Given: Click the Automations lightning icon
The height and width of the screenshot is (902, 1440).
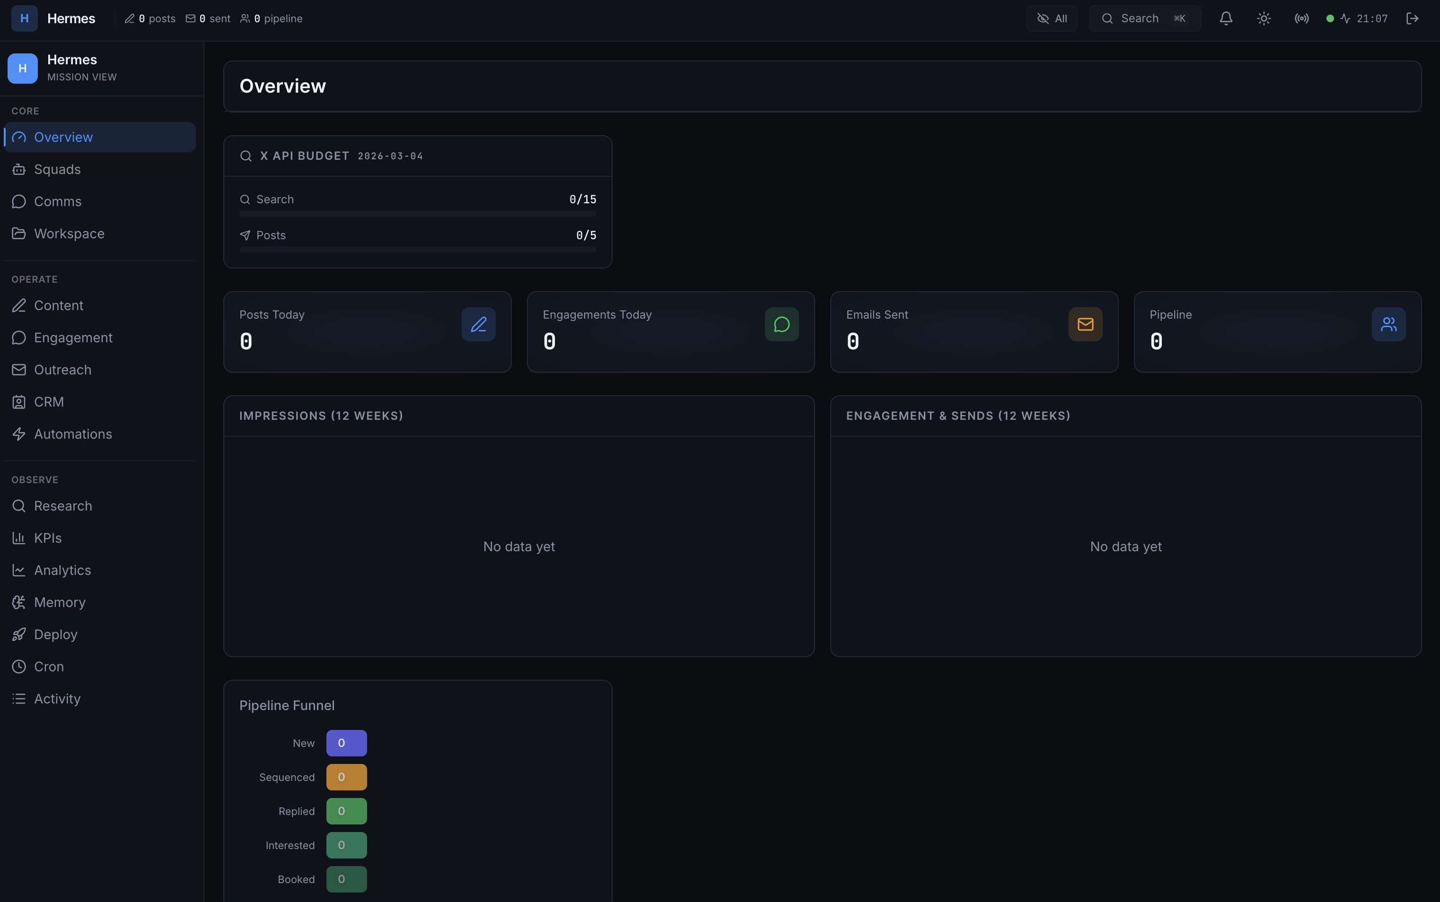Looking at the screenshot, I should pos(19,434).
